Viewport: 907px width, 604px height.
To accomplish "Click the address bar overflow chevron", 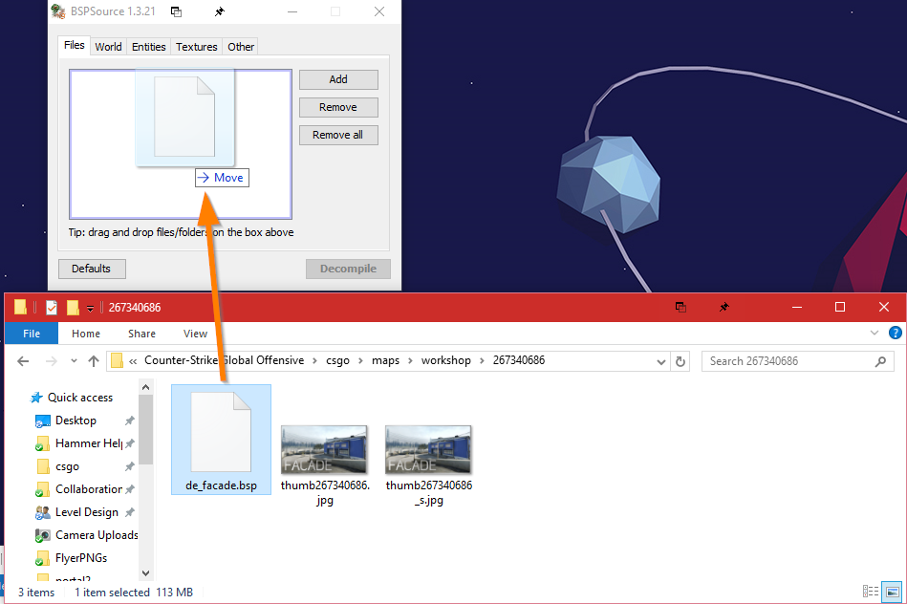I will point(133,361).
